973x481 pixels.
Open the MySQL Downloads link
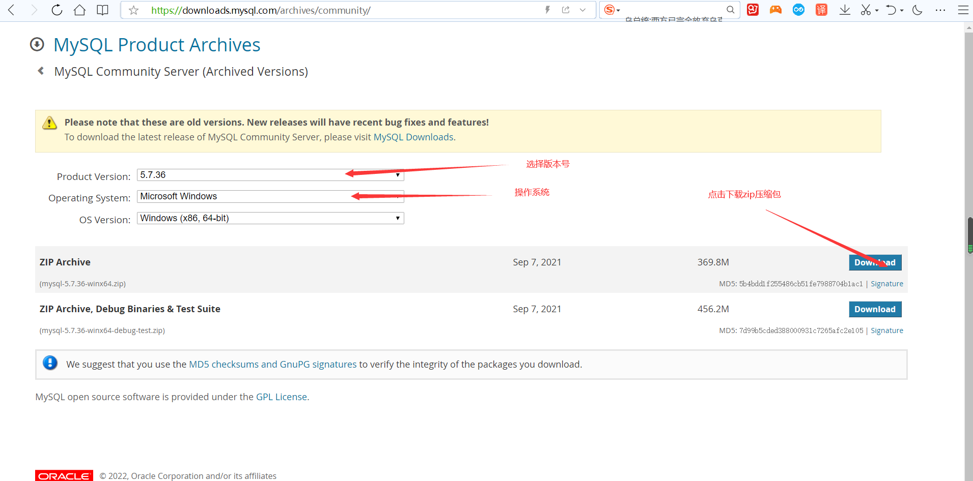coord(413,137)
